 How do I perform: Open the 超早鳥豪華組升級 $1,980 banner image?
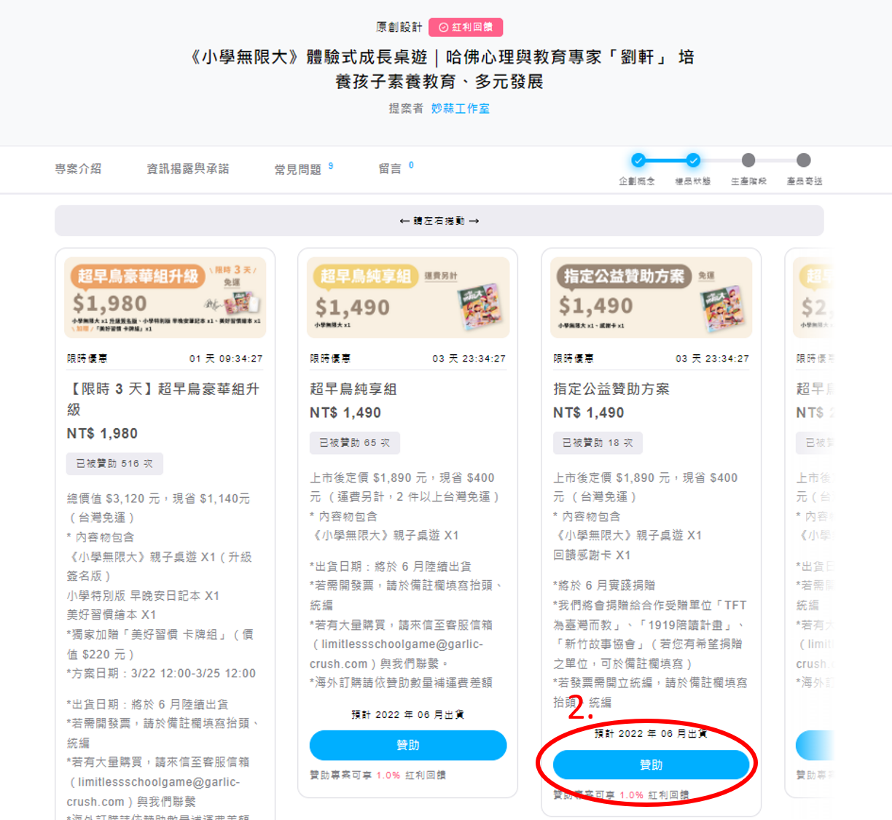click(x=165, y=297)
